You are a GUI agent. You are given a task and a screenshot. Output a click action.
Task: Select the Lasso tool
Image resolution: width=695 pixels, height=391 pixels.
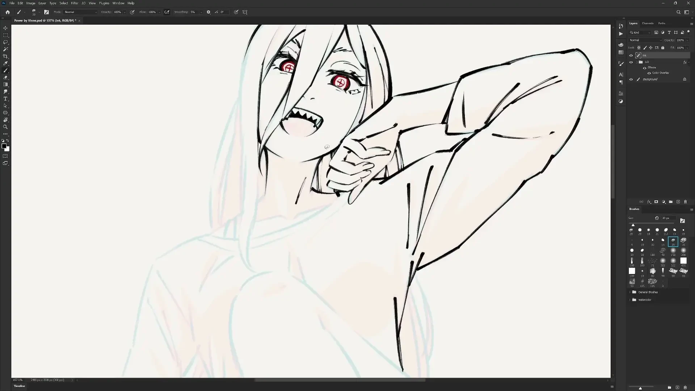click(5, 42)
